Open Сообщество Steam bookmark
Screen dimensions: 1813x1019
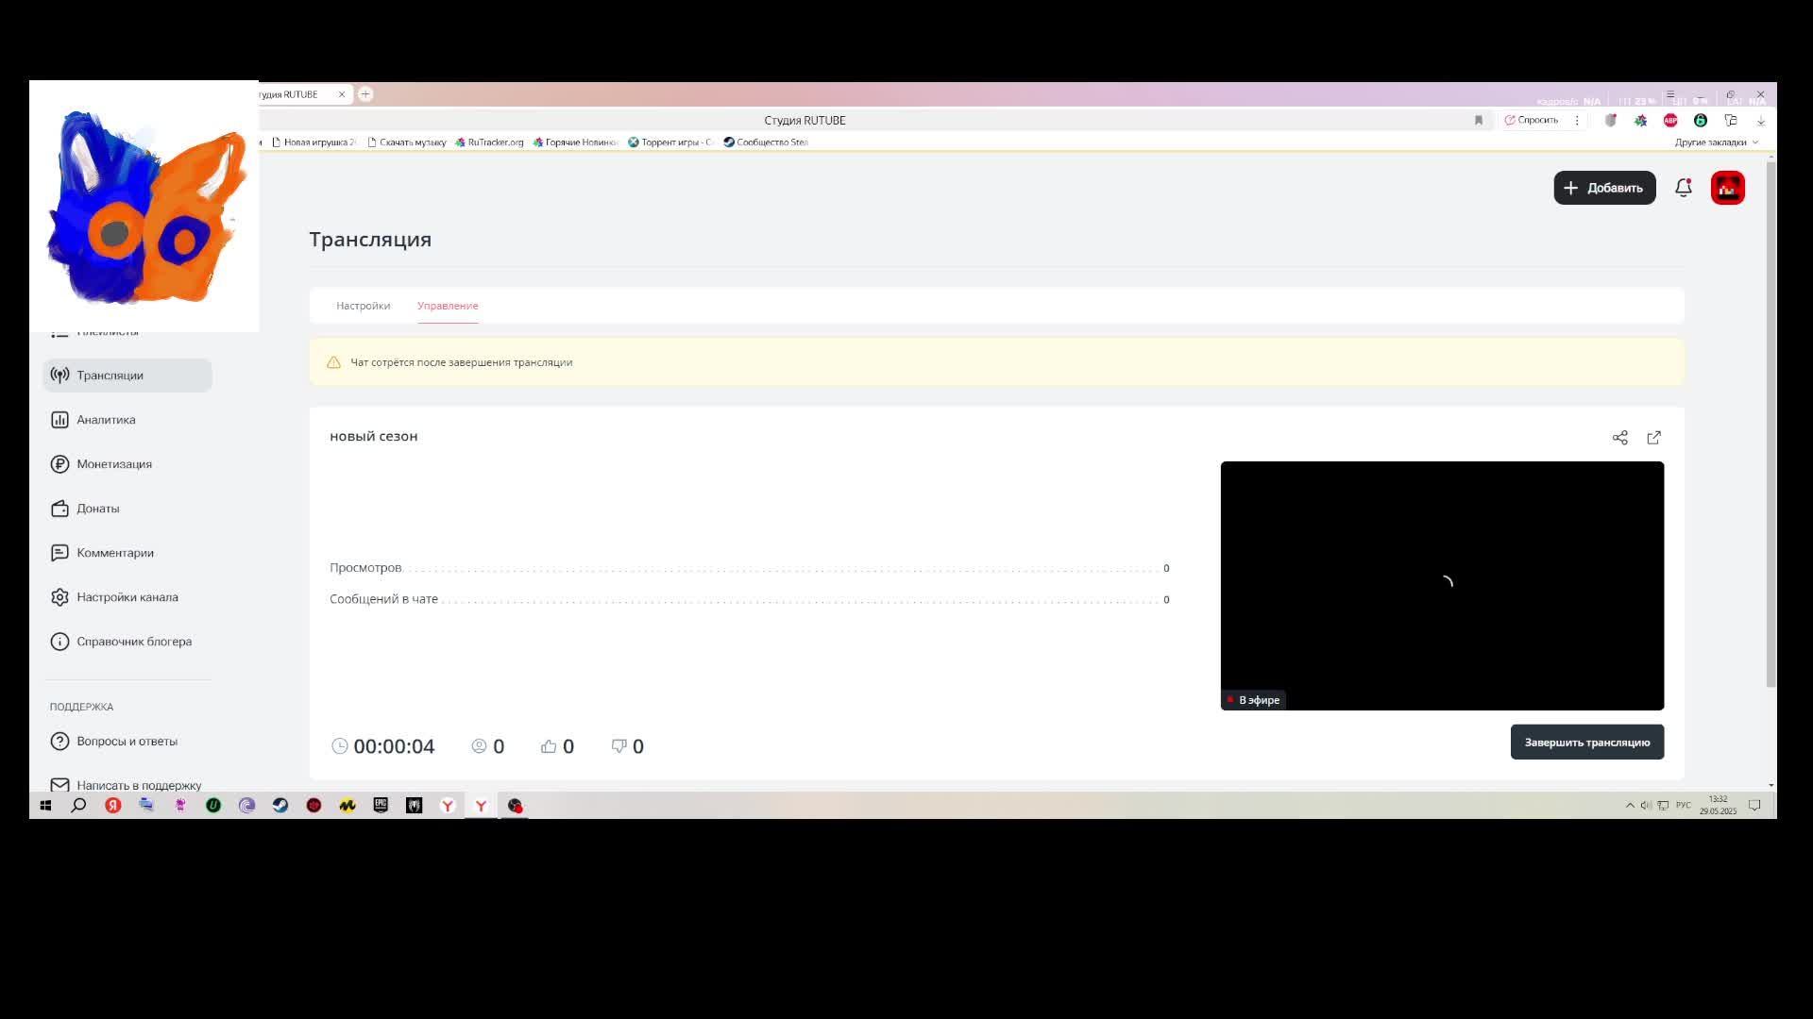[x=766, y=142]
